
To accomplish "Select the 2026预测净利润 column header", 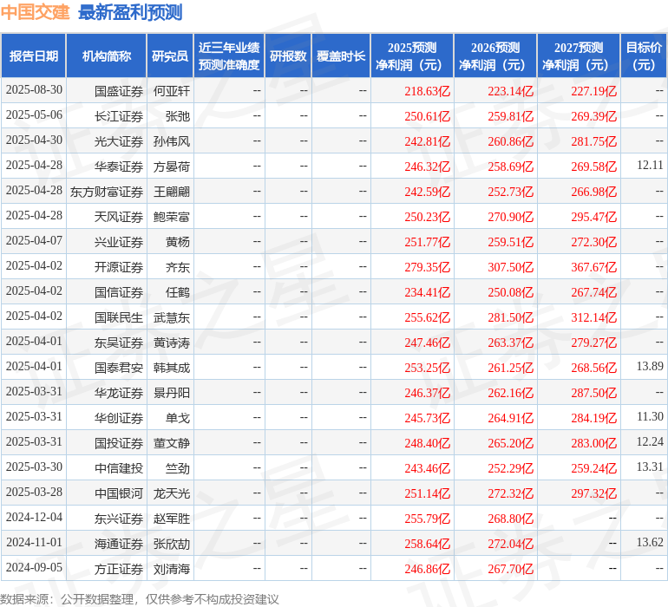I will tap(494, 55).
